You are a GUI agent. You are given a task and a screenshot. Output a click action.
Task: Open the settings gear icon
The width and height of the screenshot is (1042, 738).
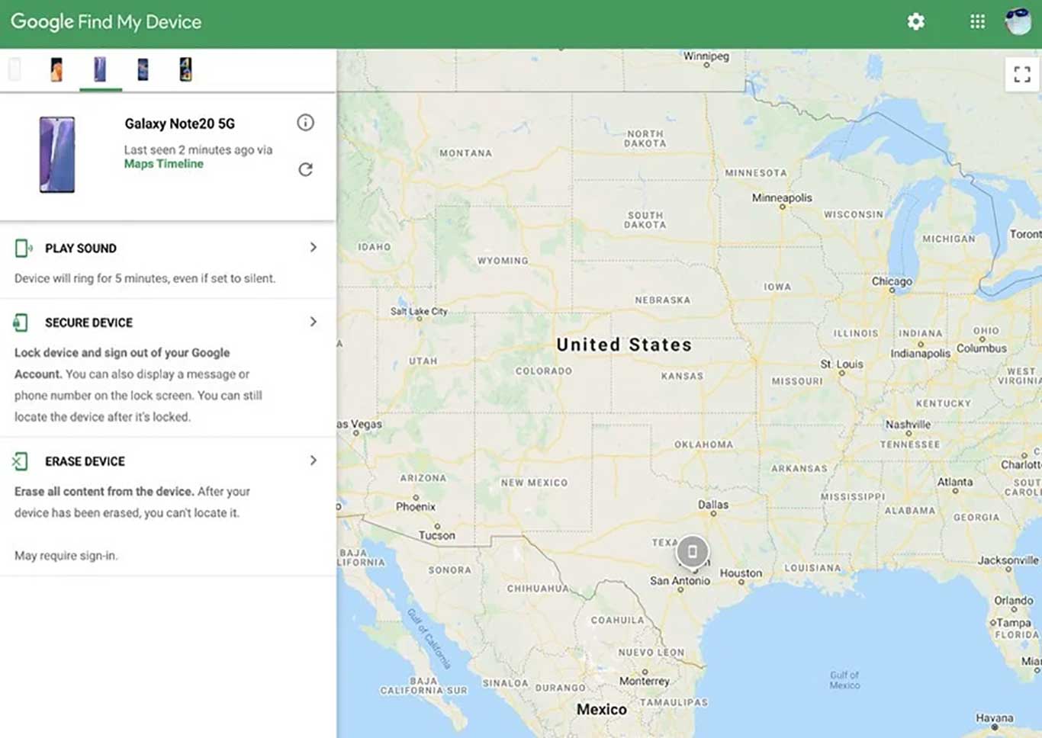pos(915,21)
